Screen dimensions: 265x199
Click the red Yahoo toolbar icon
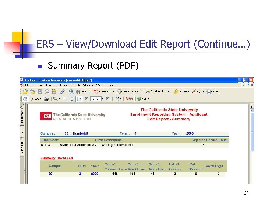tap(129, 98)
